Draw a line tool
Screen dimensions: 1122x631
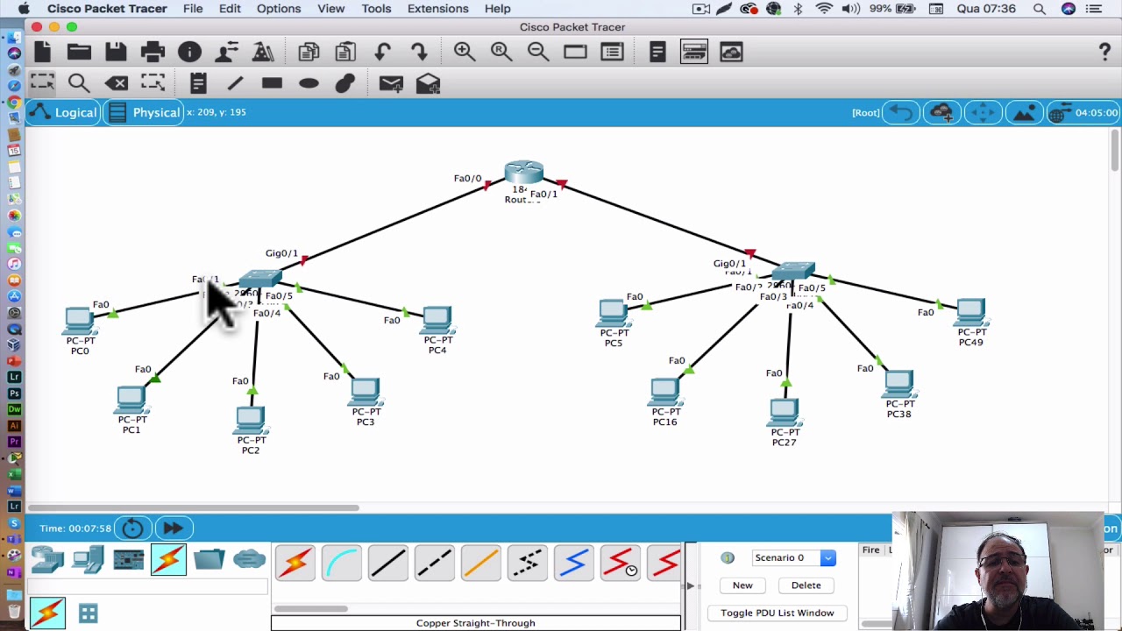(235, 83)
